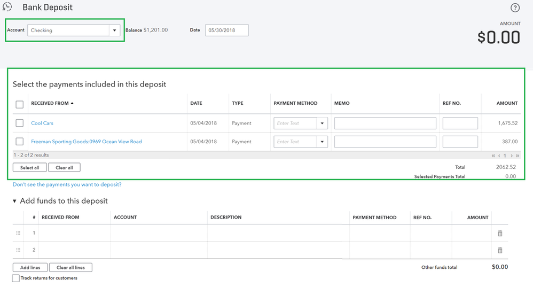Collapse the Add funds to this deposit section
This screenshot has height=287, width=533.
15,201
